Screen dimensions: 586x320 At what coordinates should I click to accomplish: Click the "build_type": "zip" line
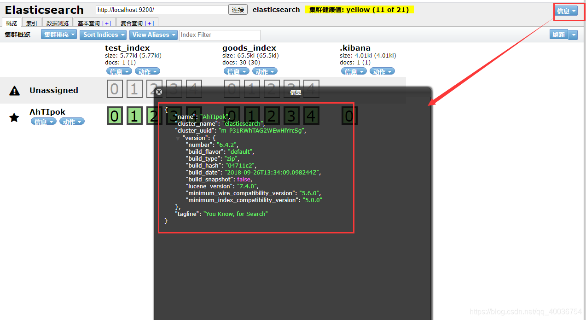tap(213, 158)
